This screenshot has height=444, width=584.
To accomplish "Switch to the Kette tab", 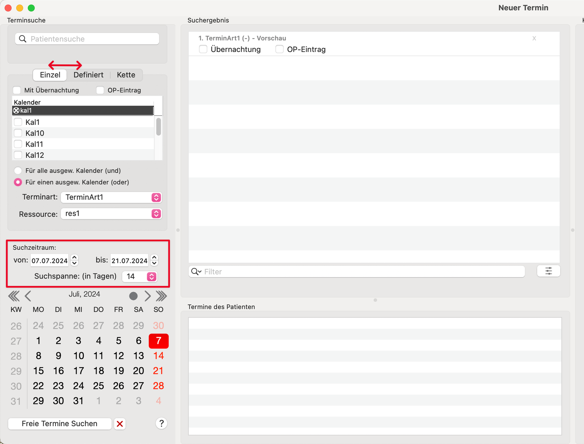I will pyautogui.click(x=126, y=75).
